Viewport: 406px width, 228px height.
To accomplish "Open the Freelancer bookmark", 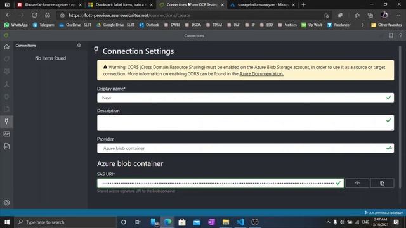I will click(339, 25).
